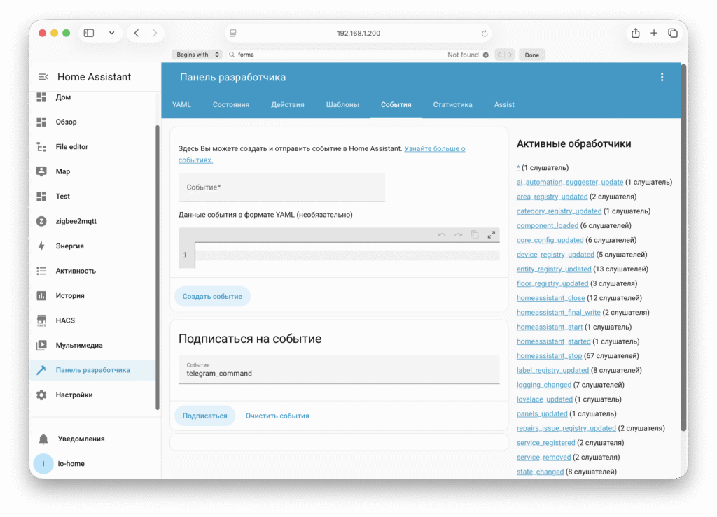Click the undo icon in YAML editor
717x517 pixels.
pos(441,235)
